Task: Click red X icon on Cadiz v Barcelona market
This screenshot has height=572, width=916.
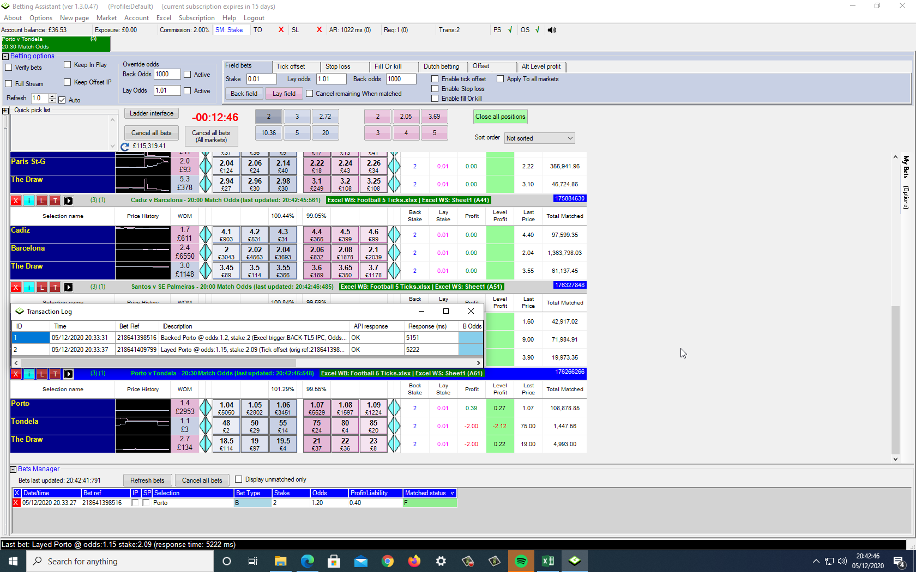Action: [x=16, y=200]
